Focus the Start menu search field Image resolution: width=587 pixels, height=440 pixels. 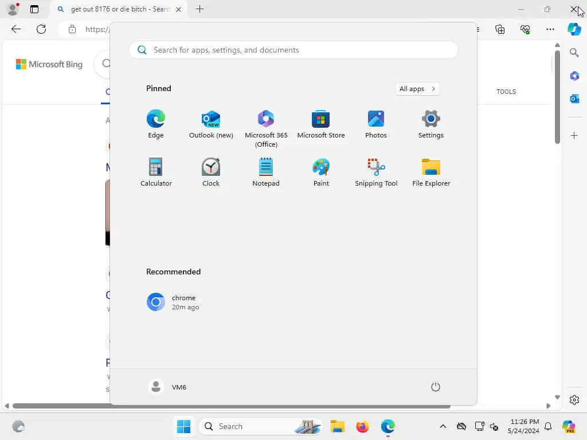[293, 50]
